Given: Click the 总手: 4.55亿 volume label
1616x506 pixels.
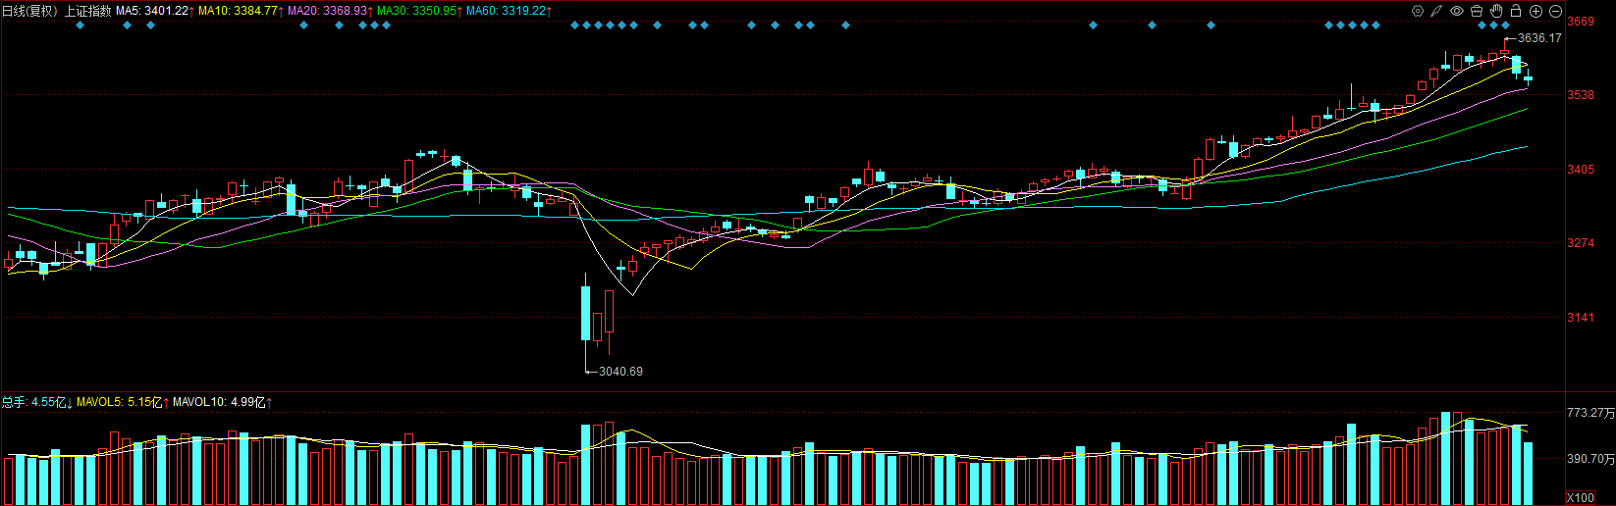Looking at the screenshot, I should pos(34,402).
